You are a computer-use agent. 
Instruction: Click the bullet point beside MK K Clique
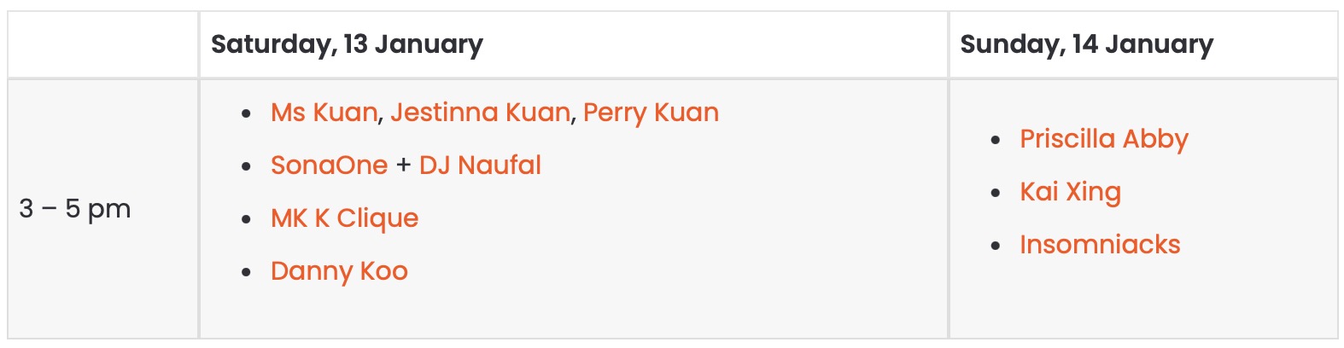pyautogui.click(x=247, y=219)
